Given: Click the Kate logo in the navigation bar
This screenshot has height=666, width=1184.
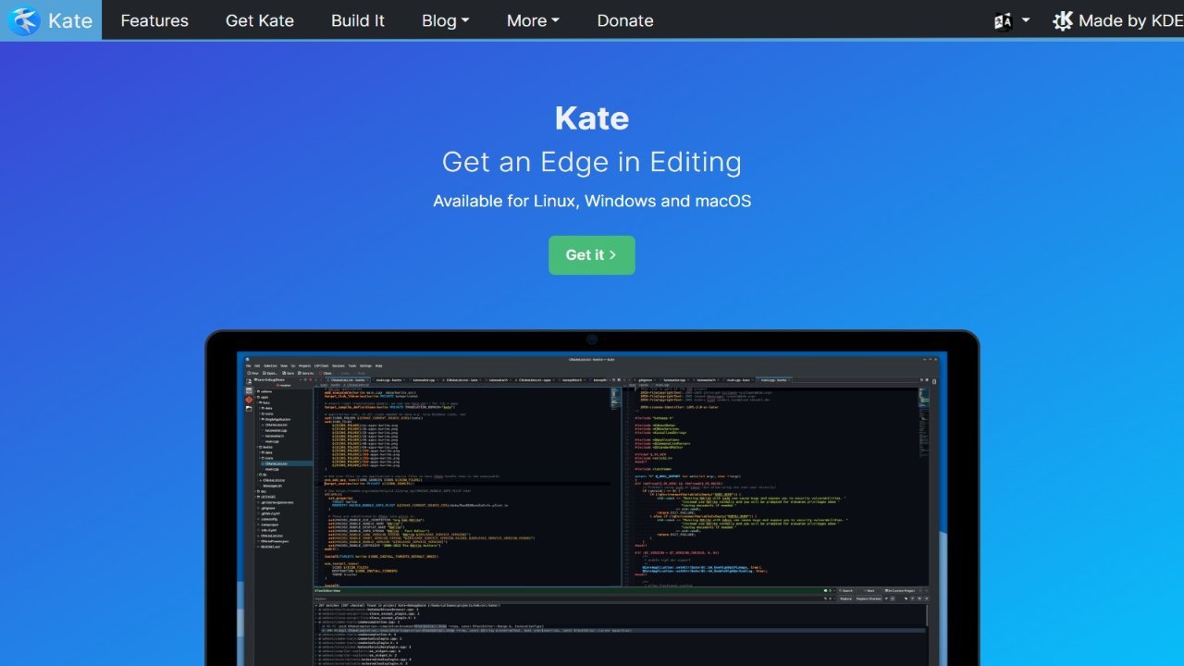Looking at the screenshot, I should [51, 20].
